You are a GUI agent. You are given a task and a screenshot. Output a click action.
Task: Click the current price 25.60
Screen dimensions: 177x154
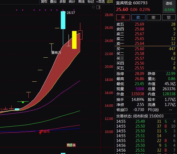coord(122,9)
